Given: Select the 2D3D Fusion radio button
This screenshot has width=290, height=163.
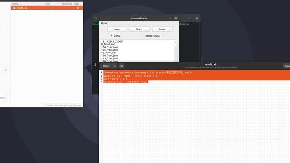Looking at the screenshot, I should tap(143, 36).
